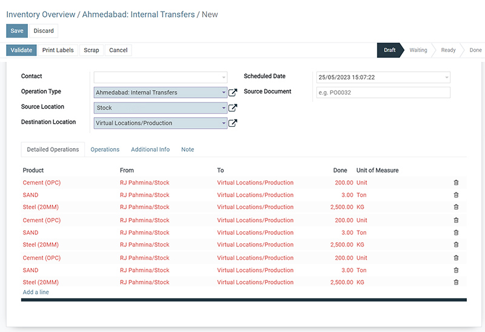Open external link for Source Location
The width and height of the screenshot is (485, 332).
pos(233,107)
